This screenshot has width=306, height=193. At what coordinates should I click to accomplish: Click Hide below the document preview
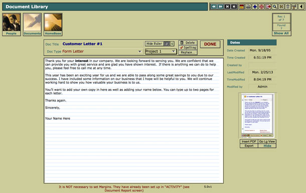click(267, 145)
